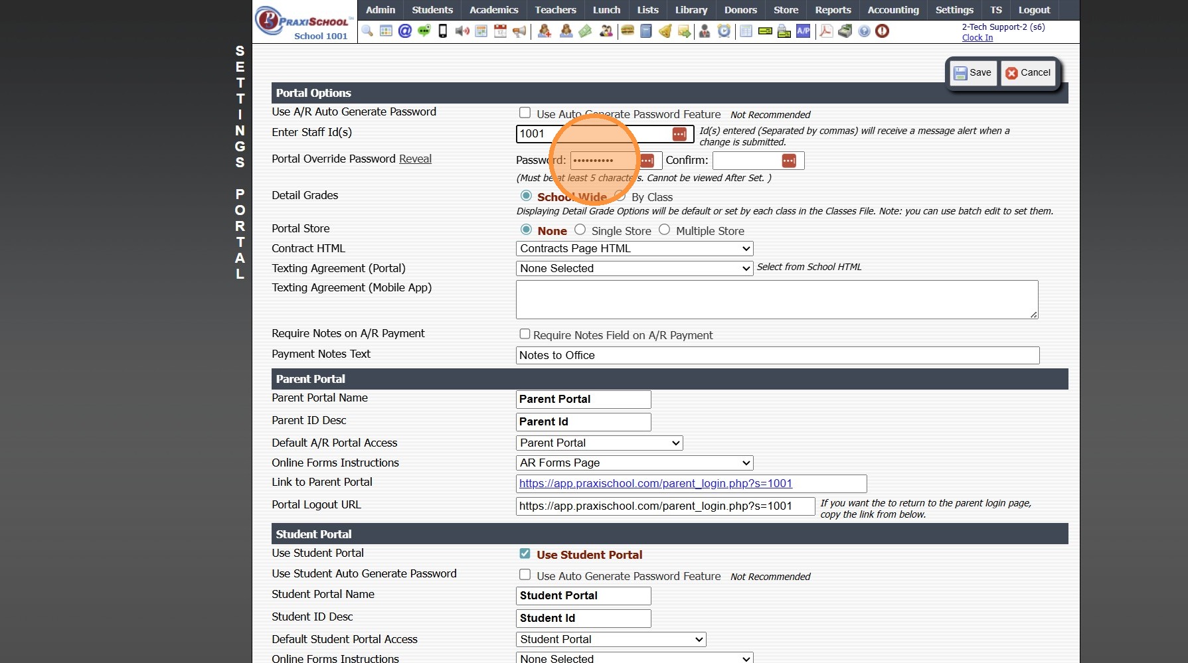Open the Settings menu
The image size is (1188, 663).
(954, 10)
